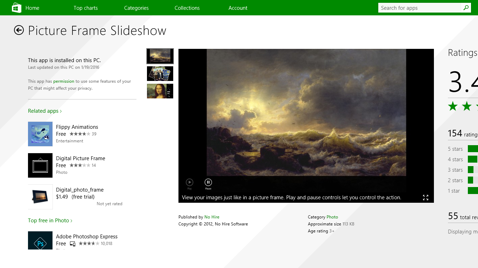Open the Categories menu
The height and width of the screenshot is (268, 478).
click(x=136, y=8)
